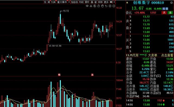Click the red 买 buy button
The image size is (174, 107).
pos(164,13)
